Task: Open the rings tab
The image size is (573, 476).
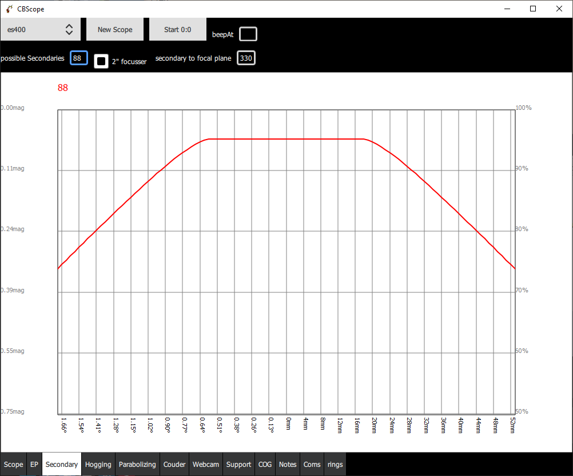Action: pos(335,465)
